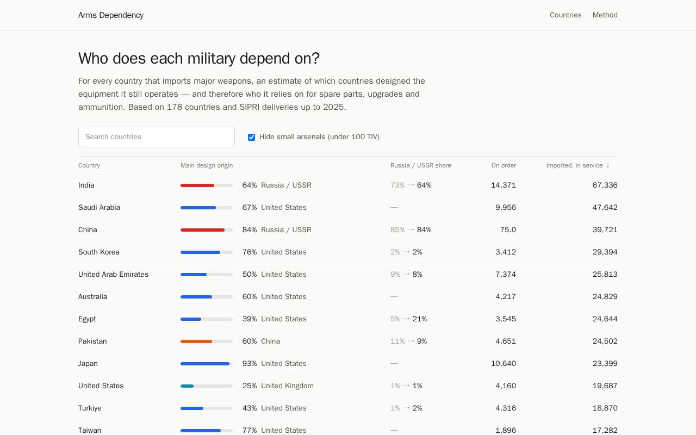Screen dimensions: 696x435
Task: Sort by the Imported, in service column
Action: pyautogui.click(x=578, y=165)
